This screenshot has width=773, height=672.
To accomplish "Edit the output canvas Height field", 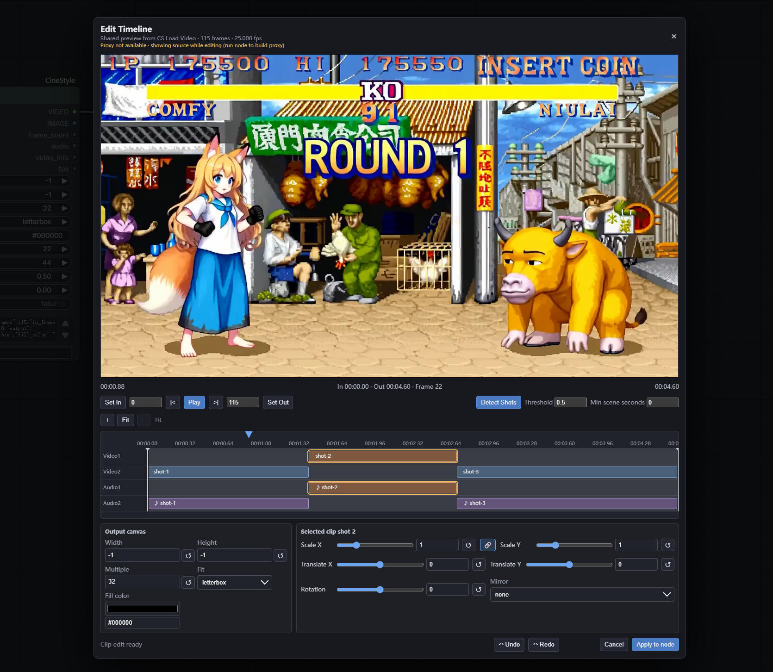I will 235,555.
